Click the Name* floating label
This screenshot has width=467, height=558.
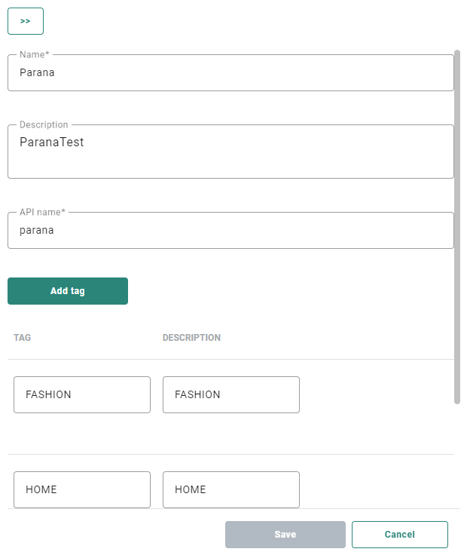(x=32, y=55)
